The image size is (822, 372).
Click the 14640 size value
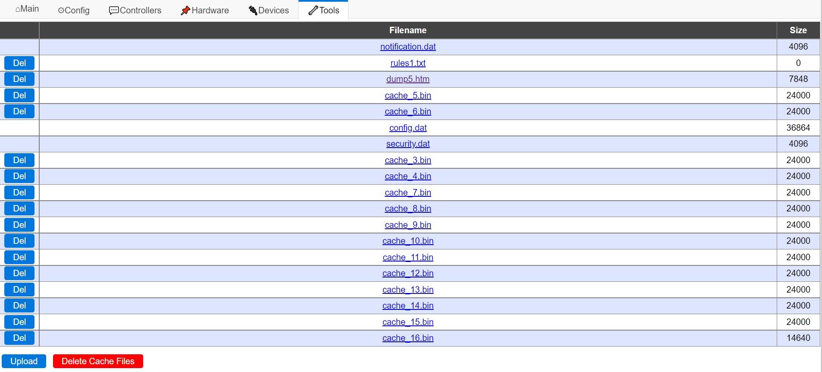798,338
